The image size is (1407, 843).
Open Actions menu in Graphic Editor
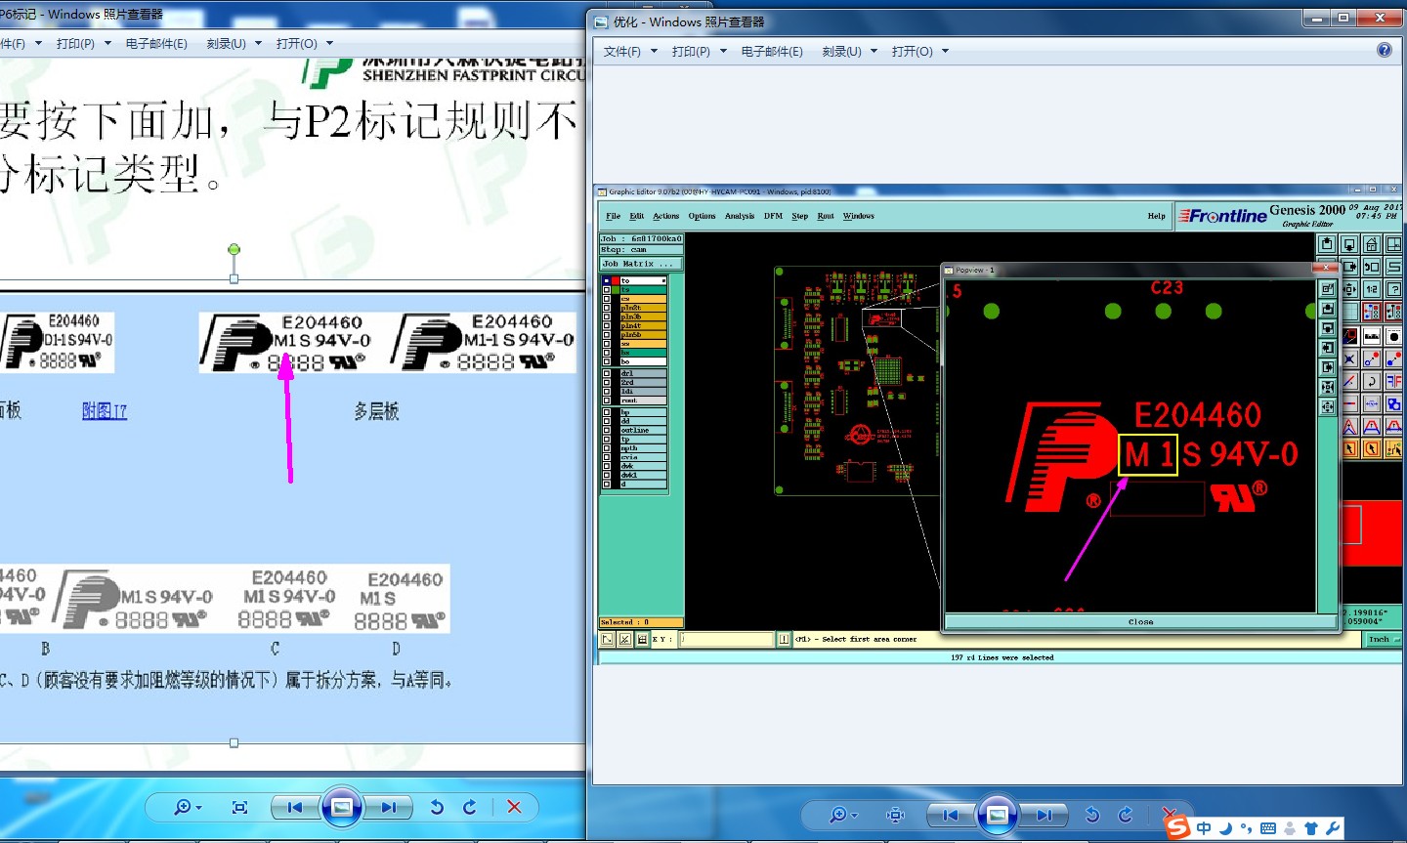pyautogui.click(x=665, y=216)
